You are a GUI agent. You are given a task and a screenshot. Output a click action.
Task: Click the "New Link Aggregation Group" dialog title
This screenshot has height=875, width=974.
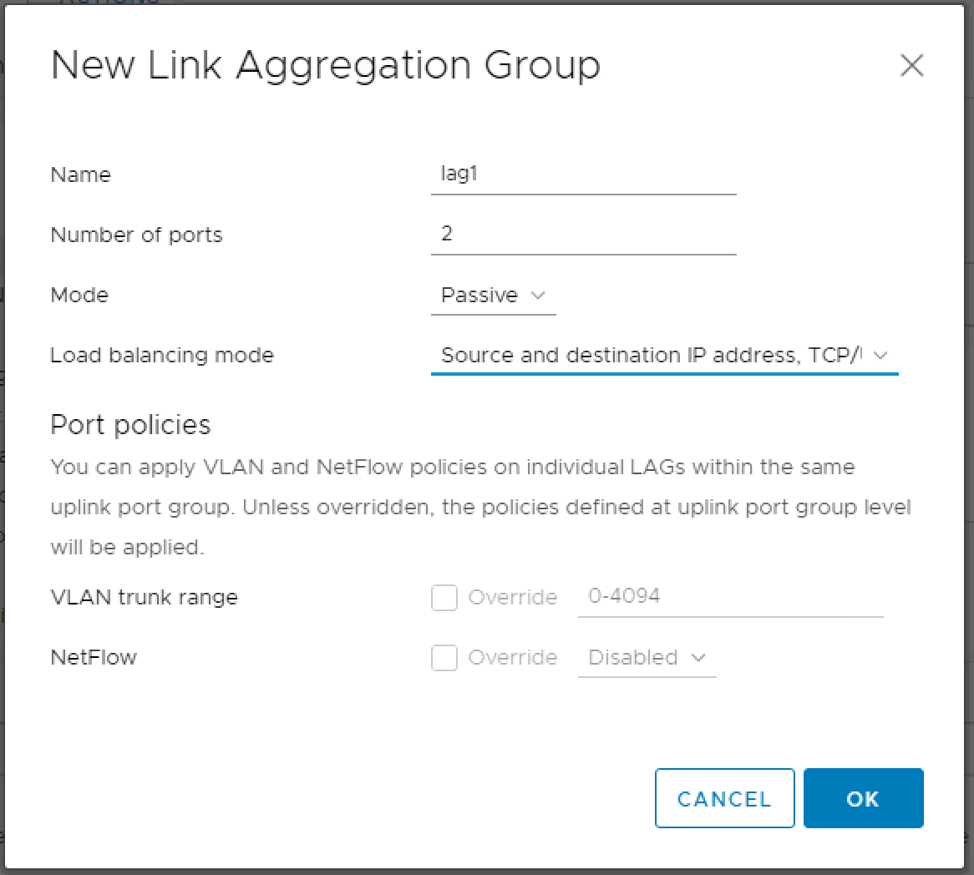tap(326, 65)
